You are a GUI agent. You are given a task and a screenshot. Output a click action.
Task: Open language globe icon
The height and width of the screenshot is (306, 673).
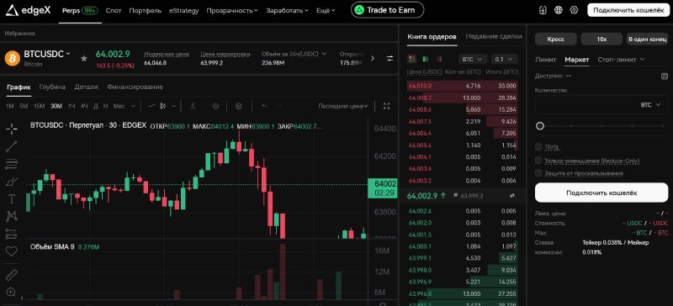(559, 10)
